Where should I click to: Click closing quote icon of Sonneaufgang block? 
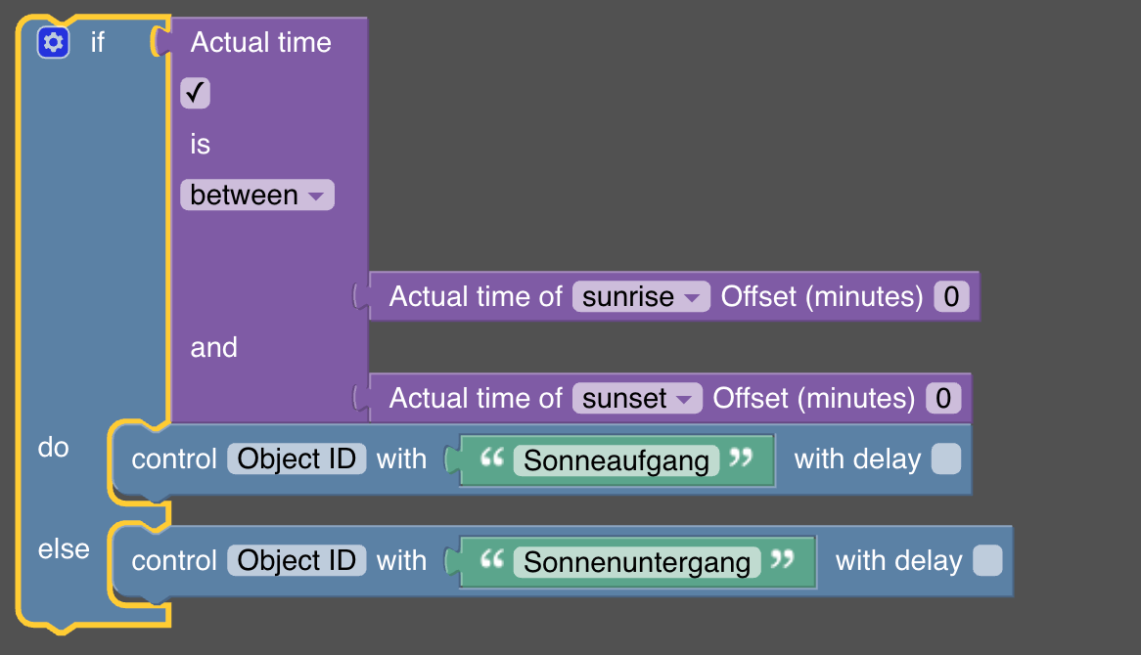[741, 458]
